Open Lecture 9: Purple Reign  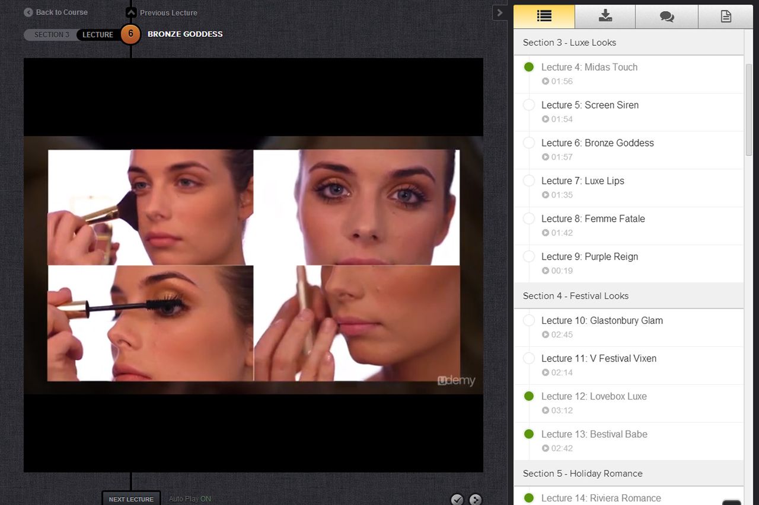[x=590, y=256]
